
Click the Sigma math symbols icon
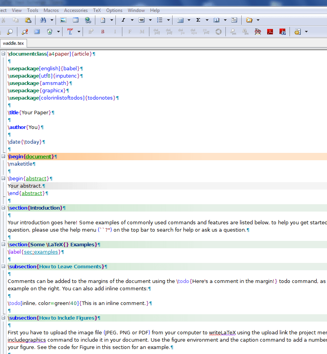point(198,20)
